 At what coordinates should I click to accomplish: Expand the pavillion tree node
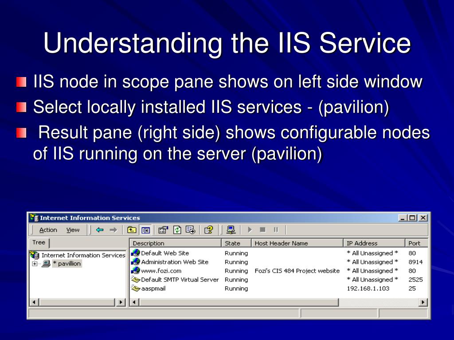pyautogui.click(x=35, y=264)
